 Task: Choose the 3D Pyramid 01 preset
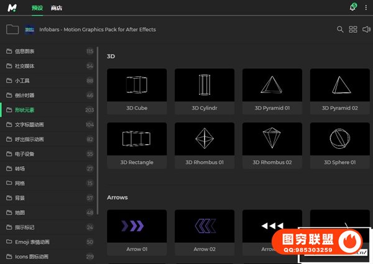tap(272, 85)
